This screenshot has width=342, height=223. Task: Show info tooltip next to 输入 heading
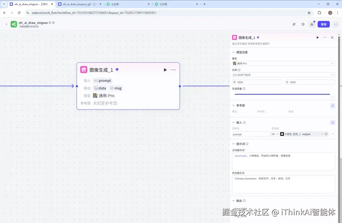(244, 122)
